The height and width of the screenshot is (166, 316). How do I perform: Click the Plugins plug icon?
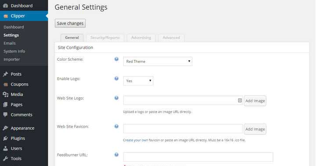5,138
